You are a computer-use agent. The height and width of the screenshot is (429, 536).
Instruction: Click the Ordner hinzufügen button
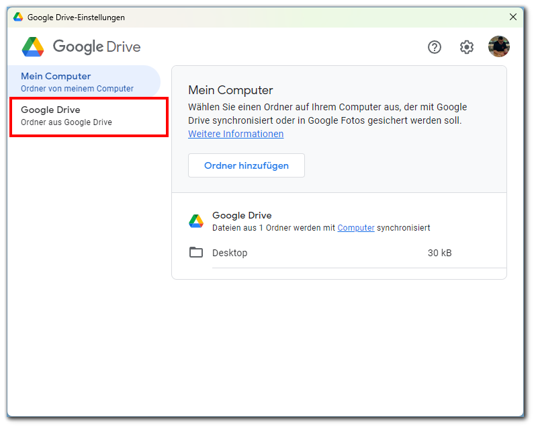coord(246,165)
